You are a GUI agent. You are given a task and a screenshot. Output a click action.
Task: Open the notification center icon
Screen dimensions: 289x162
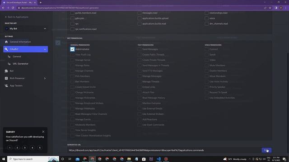284,159
